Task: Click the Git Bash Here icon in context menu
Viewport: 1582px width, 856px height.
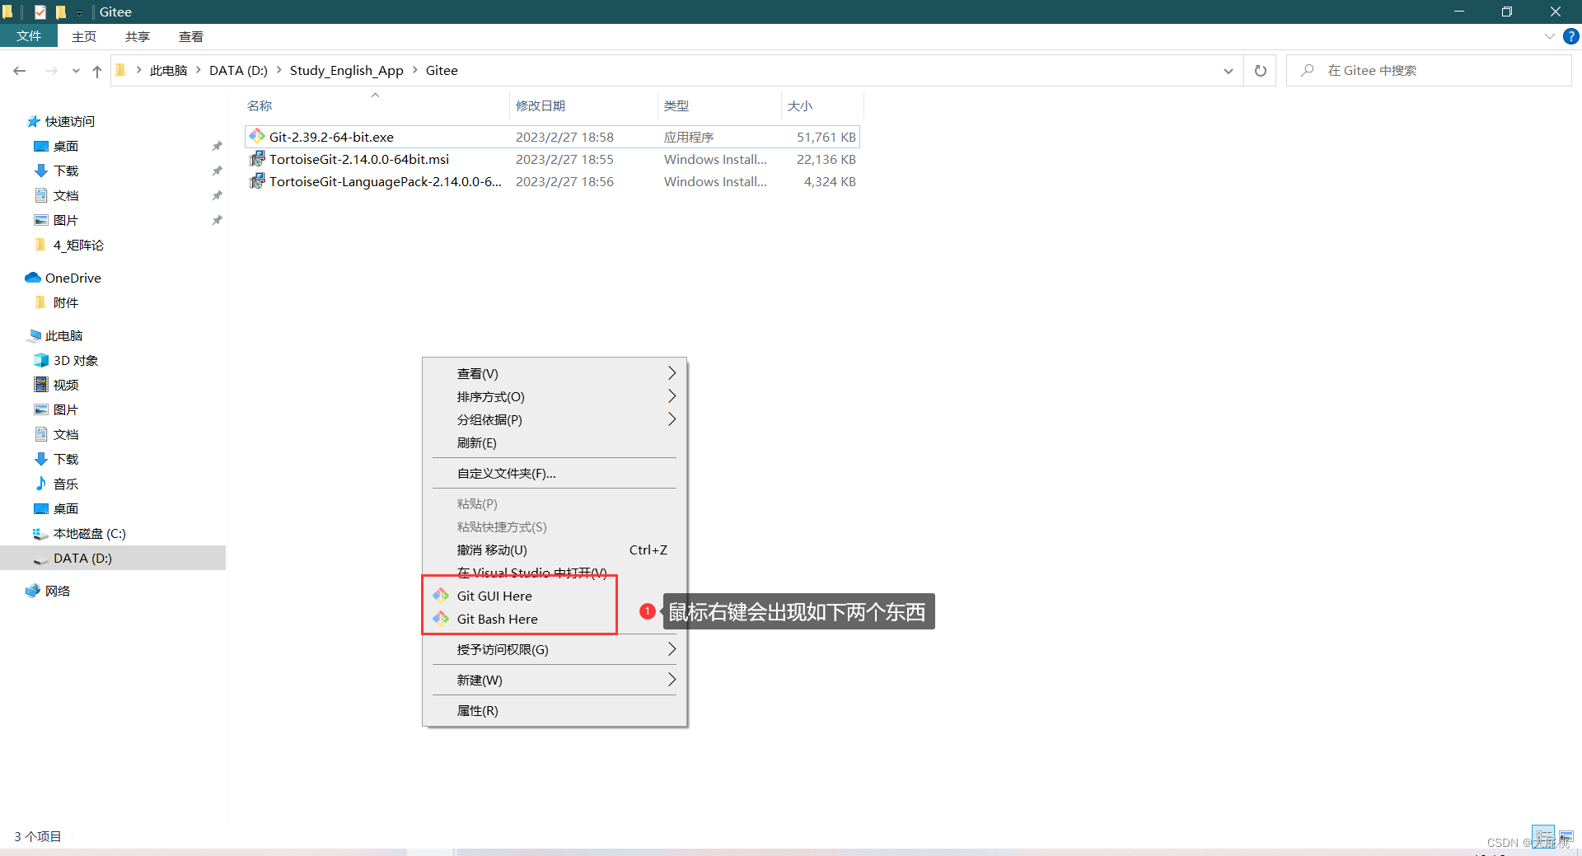Action: click(442, 619)
